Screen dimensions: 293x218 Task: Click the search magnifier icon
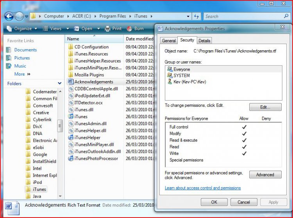(x=286, y=16)
